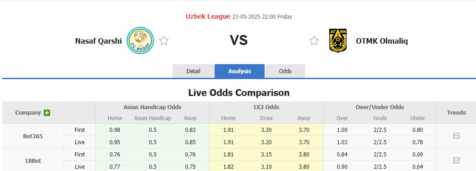This screenshot has width=476, height=171.
Task: Select the Analysis tab
Action: pyautogui.click(x=240, y=71)
